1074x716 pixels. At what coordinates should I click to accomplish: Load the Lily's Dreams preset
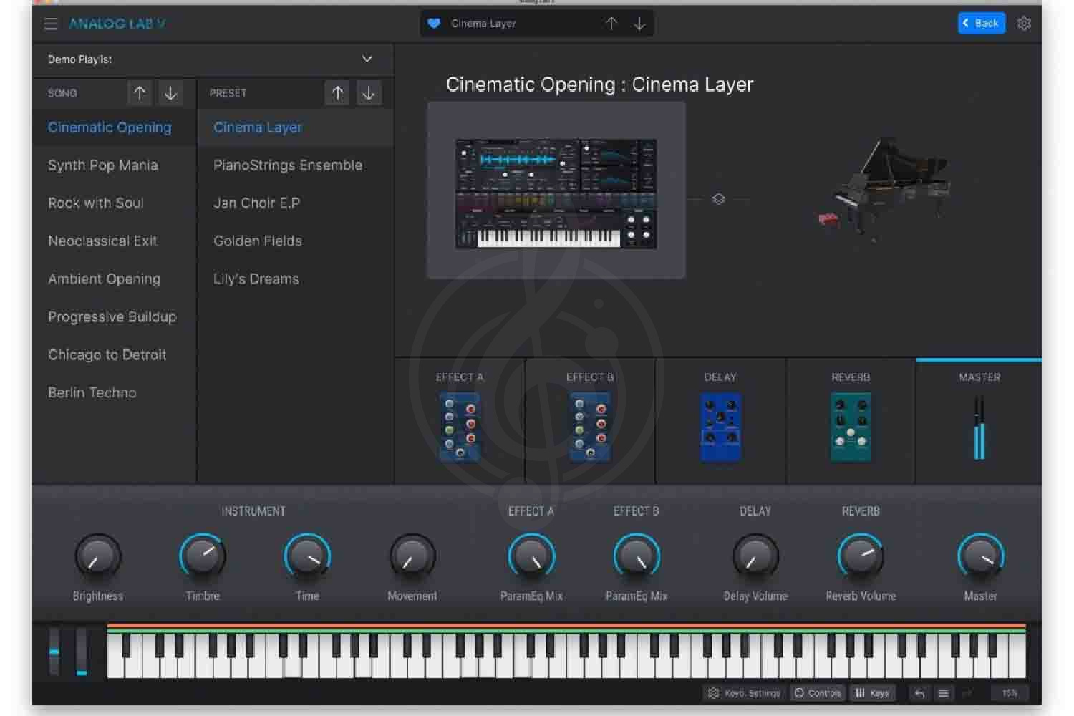[296, 279]
